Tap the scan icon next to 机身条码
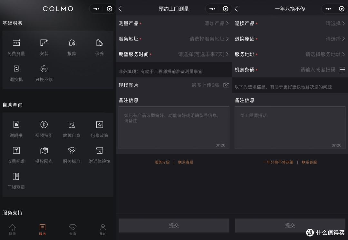The width and height of the screenshot is (348, 240). point(342,69)
